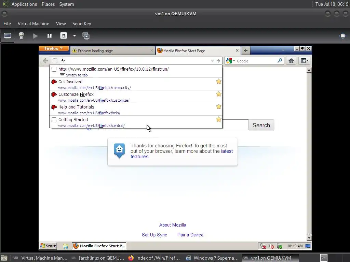Switch to Index of /Win/Firef... host window
Viewport: 350px width, 262px height.
[154, 258]
